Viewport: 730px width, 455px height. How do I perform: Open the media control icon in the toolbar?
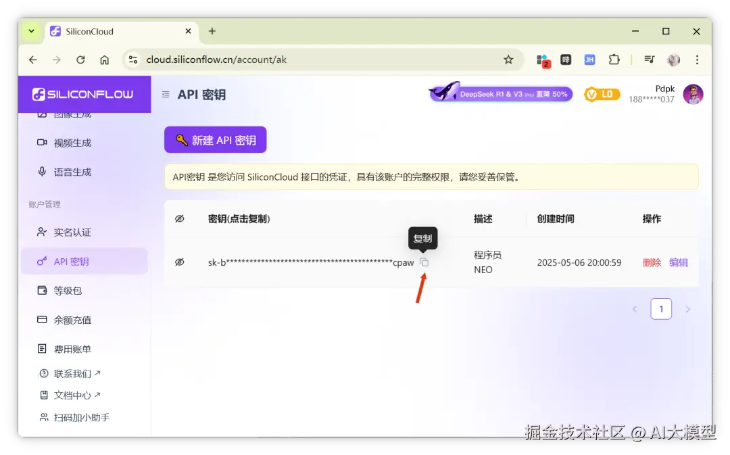[x=650, y=59]
